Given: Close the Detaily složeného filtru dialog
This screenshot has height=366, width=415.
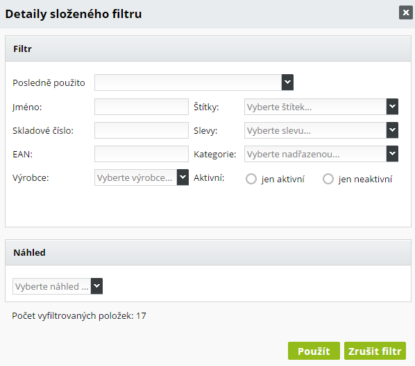Looking at the screenshot, I should pos(406,12).
